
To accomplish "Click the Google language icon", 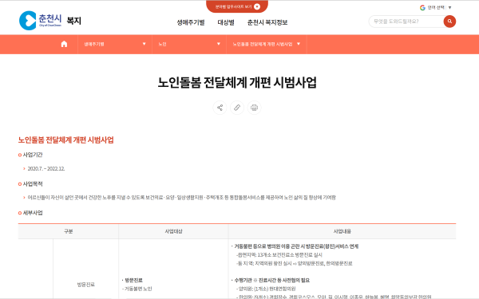I will pyautogui.click(x=422, y=8).
